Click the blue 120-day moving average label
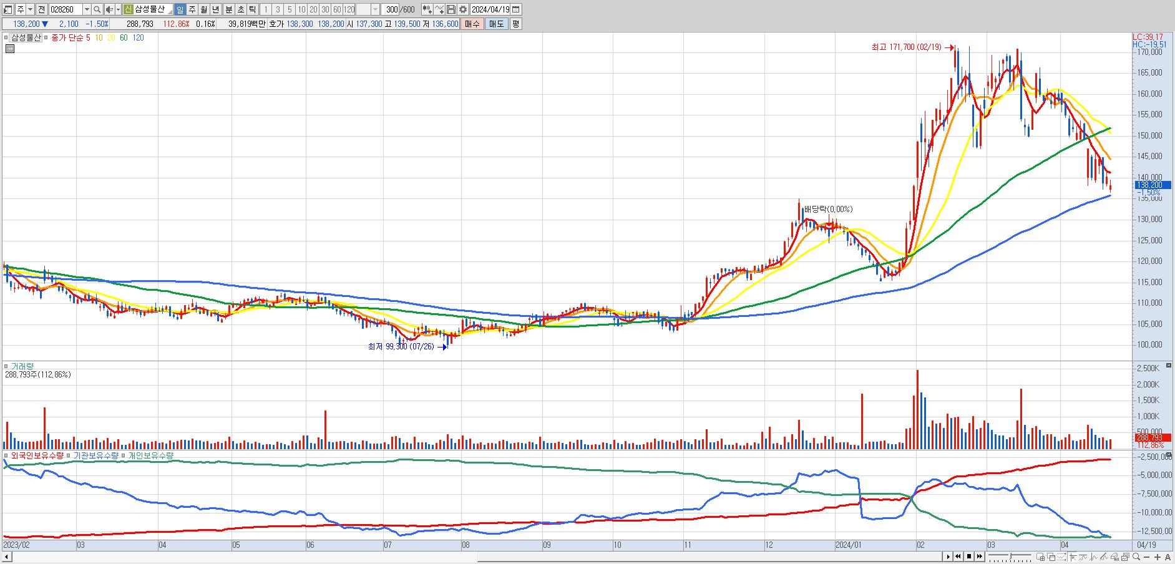 (x=138, y=37)
